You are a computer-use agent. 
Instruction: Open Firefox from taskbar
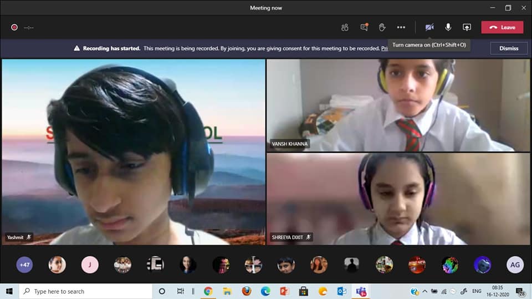(246, 291)
